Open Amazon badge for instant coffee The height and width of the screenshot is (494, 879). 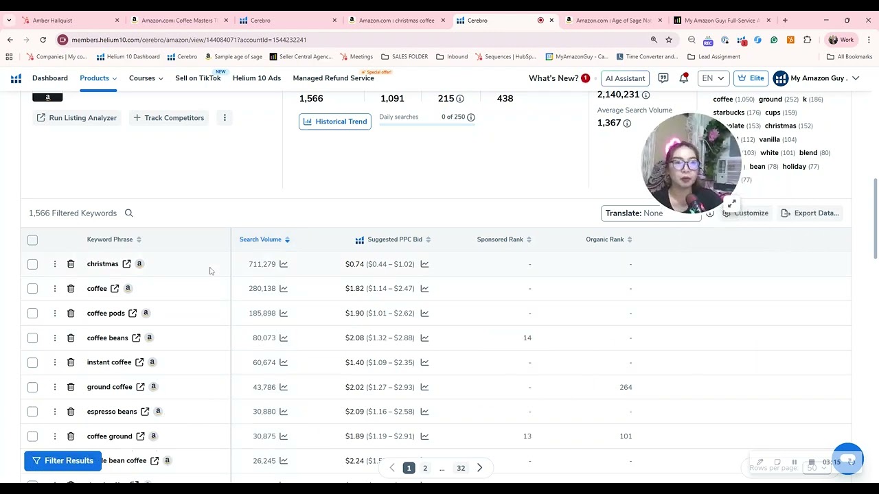(x=152, y=362)
